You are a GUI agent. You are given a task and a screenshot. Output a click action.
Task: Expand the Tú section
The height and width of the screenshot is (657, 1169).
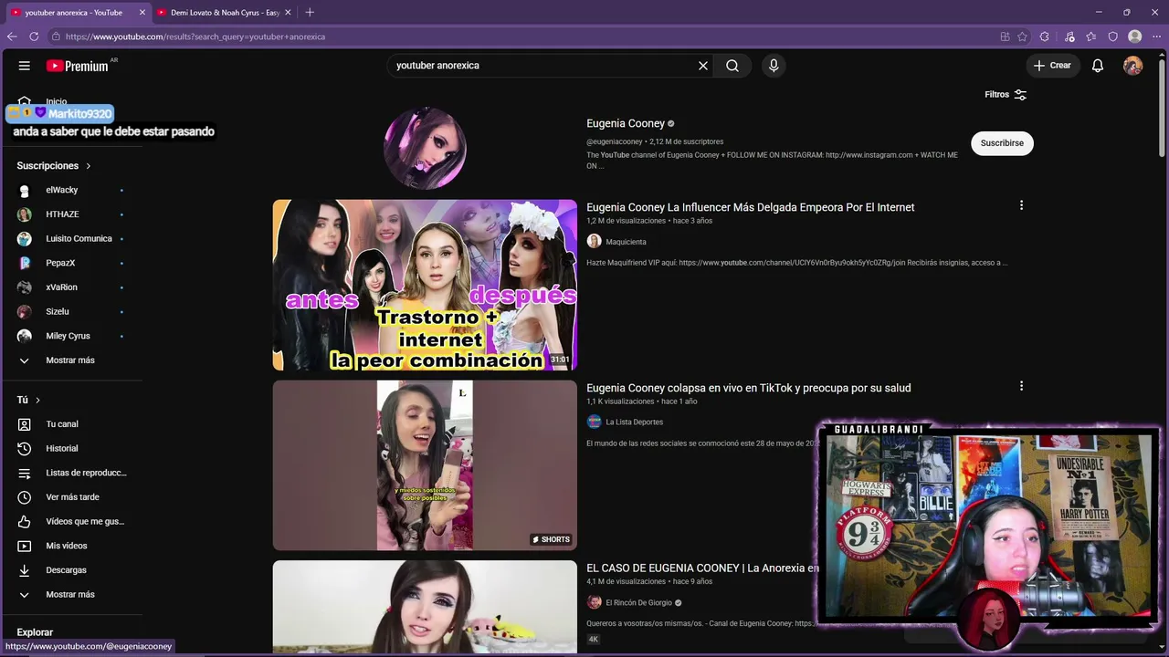tap(28, 400)
